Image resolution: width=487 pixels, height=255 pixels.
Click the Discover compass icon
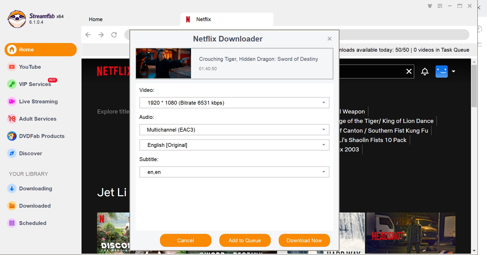12,153
